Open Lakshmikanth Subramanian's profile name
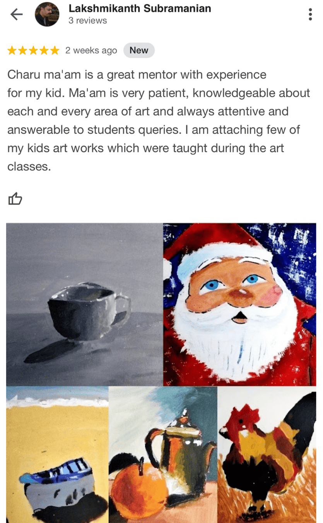This screenshot has width=323, height=523. 140,8
